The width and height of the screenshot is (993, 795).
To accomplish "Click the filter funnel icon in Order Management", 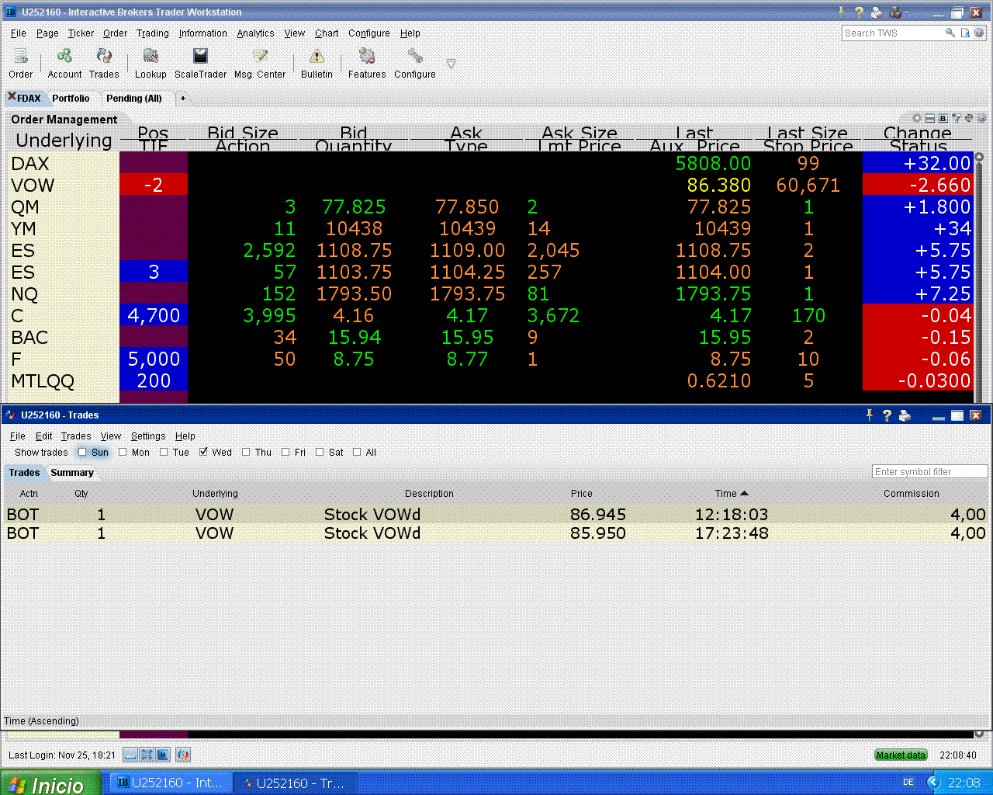I will click(x=957, y=119).
